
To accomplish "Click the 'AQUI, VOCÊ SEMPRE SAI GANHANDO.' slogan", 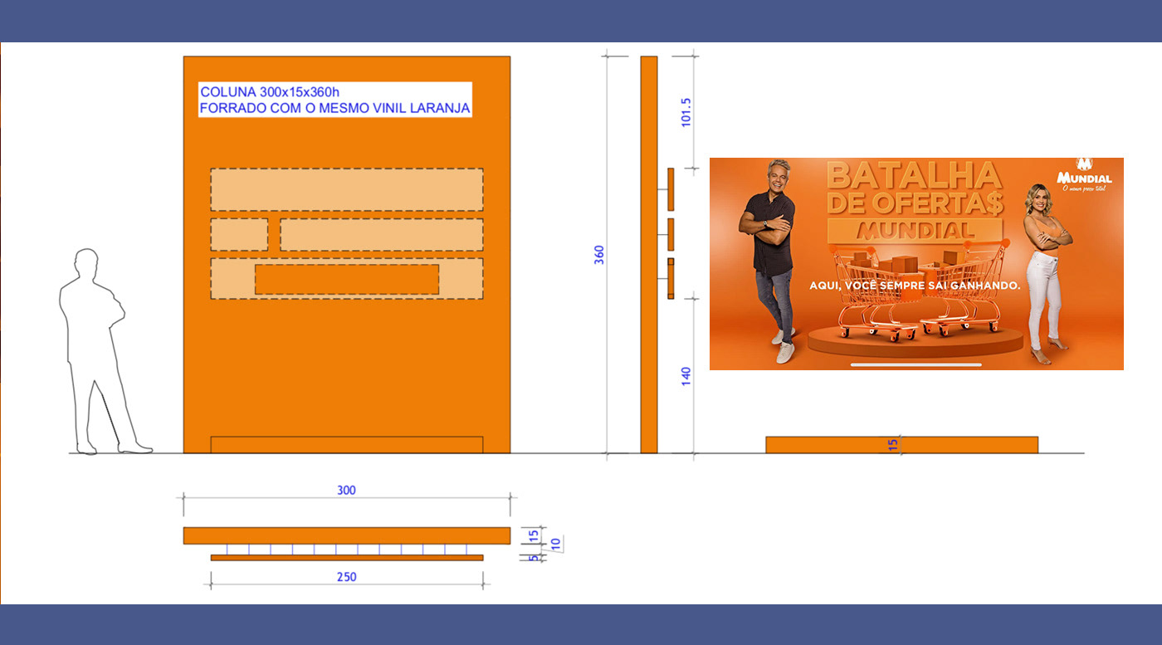I will [915, 286].
